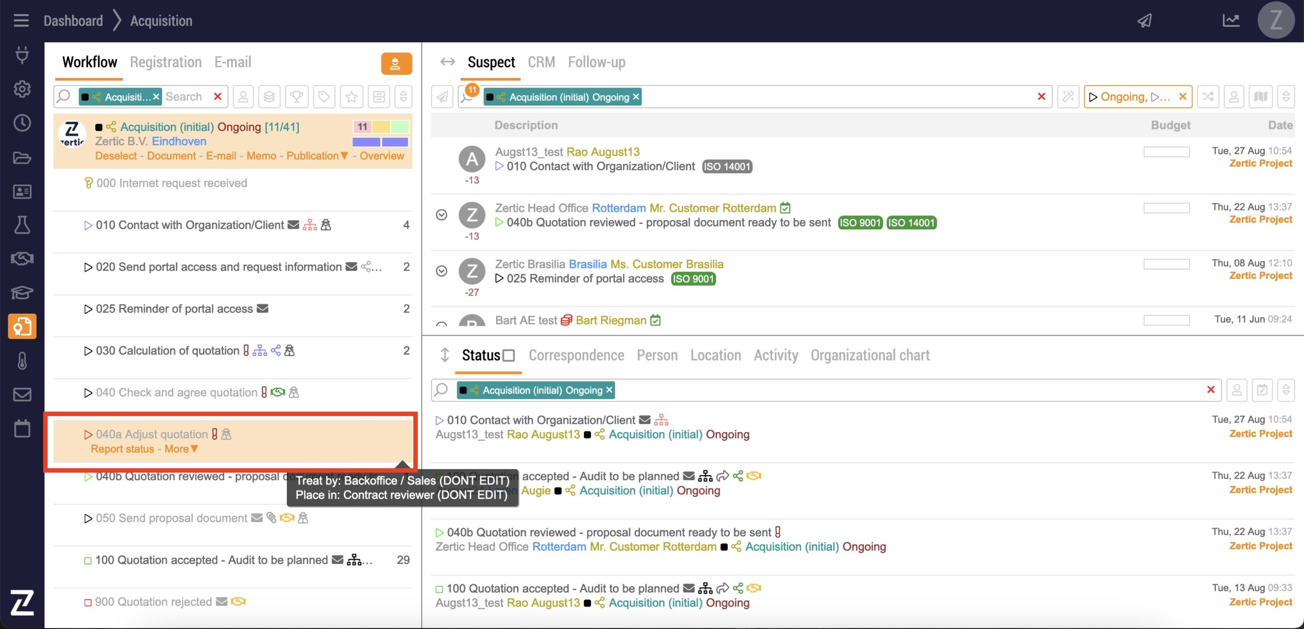This screenshot has height=629, width=1304.
Task: Click the Report status link
Action: (x=122, y=449)
